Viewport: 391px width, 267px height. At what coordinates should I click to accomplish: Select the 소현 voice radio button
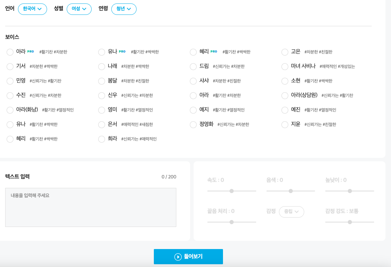[x=285, y=81]
